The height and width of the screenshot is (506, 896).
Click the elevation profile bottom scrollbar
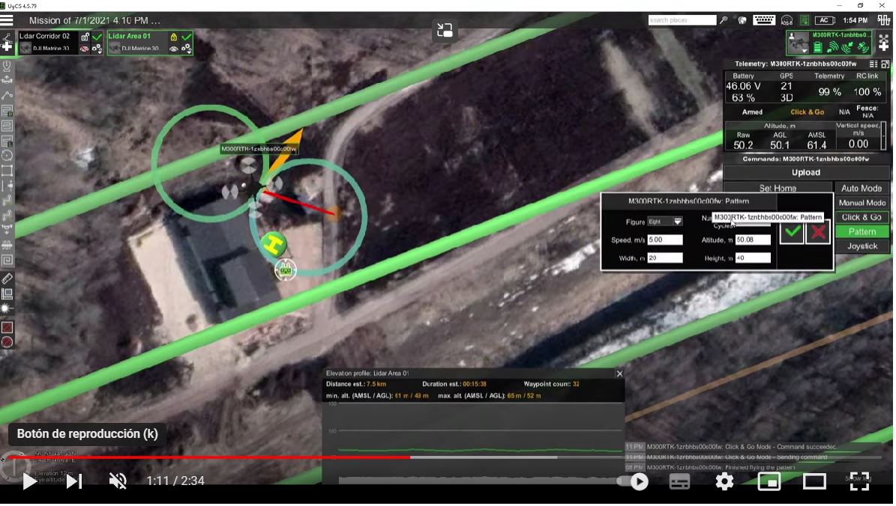[x=480, y=481]
